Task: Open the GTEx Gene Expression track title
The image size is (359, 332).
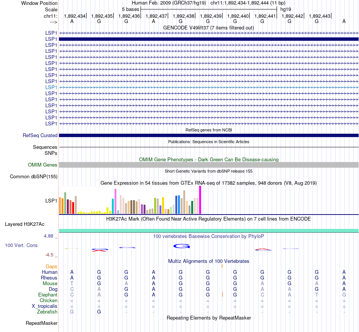Action: [x=209, y=183]
